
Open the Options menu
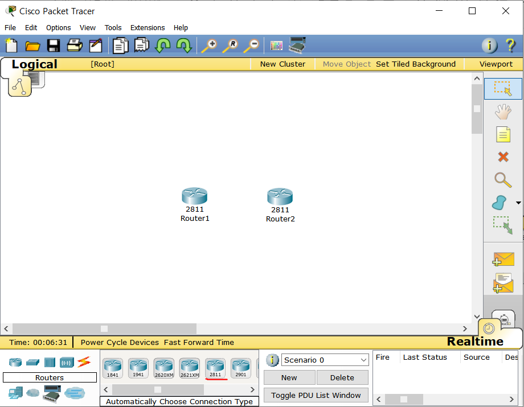coord(59,28)
